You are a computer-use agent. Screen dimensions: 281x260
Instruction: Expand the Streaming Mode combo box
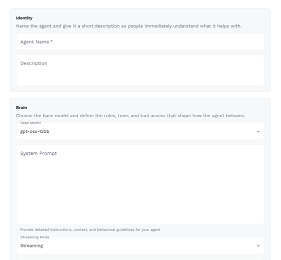[140, 245]
